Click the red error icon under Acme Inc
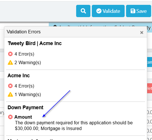 click(x=10, y=86)
